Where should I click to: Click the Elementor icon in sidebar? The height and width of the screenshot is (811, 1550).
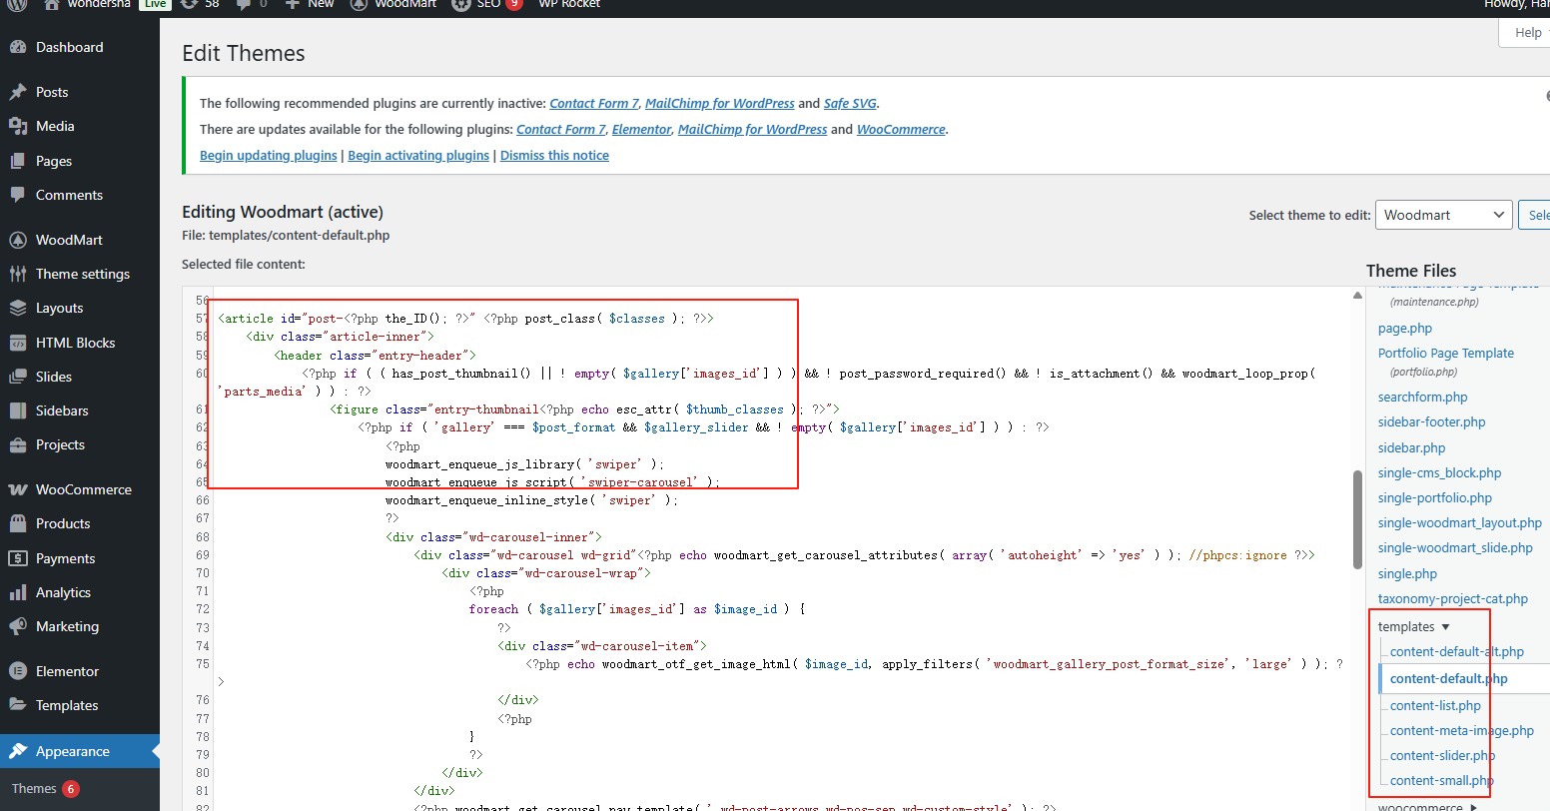(20, 670)
